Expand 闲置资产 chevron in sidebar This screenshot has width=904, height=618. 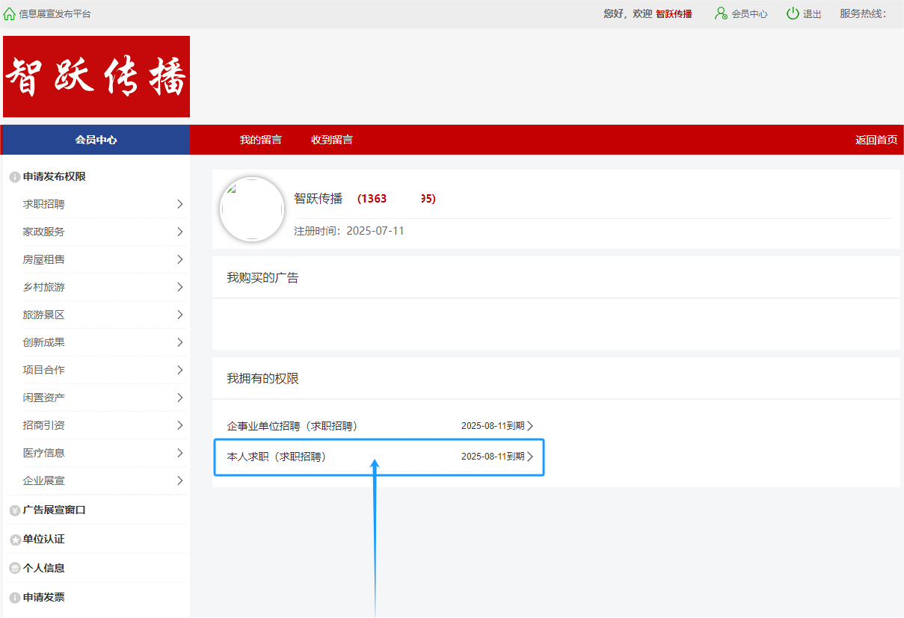(x=179, y=398)
